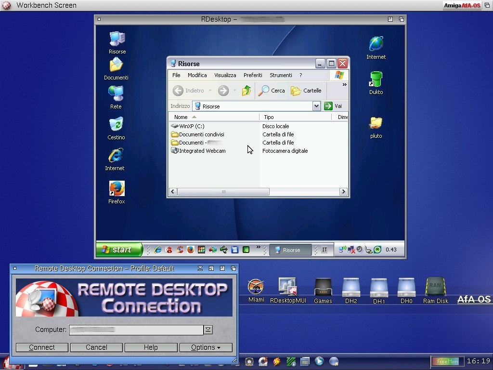
Task: Open the Games drawer icon
Action: tap(323, 288)
